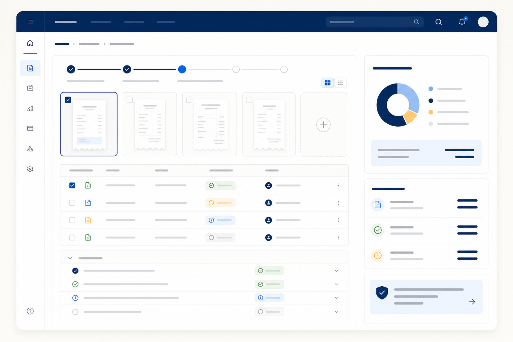Open the card payments icon in the sidebar
Screen dimensions: 513x342
coord(30,128)
